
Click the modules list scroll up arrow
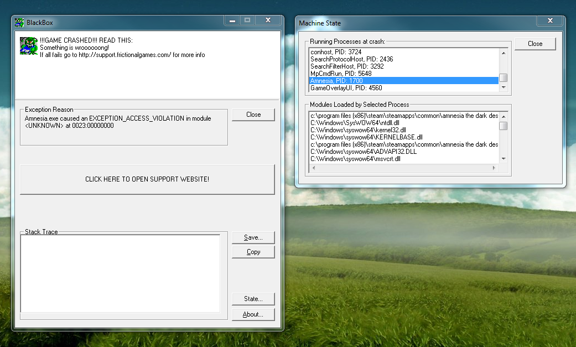(504, 117)
